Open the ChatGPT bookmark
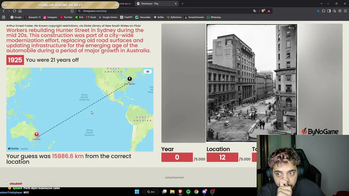349x196 pixels. coord(126,17)
